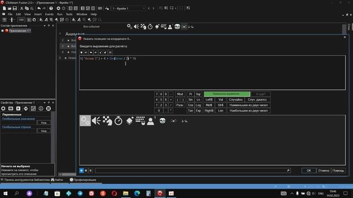Click inside the expression text editor
This screenshot has width=353, height=198.
(212, 73)
